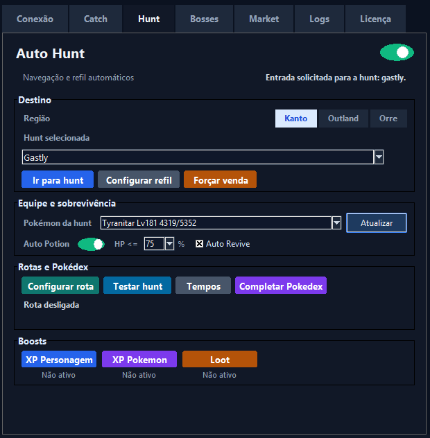
Task: Click the purple Completar Pokedex button
Action: pos(281,286)
